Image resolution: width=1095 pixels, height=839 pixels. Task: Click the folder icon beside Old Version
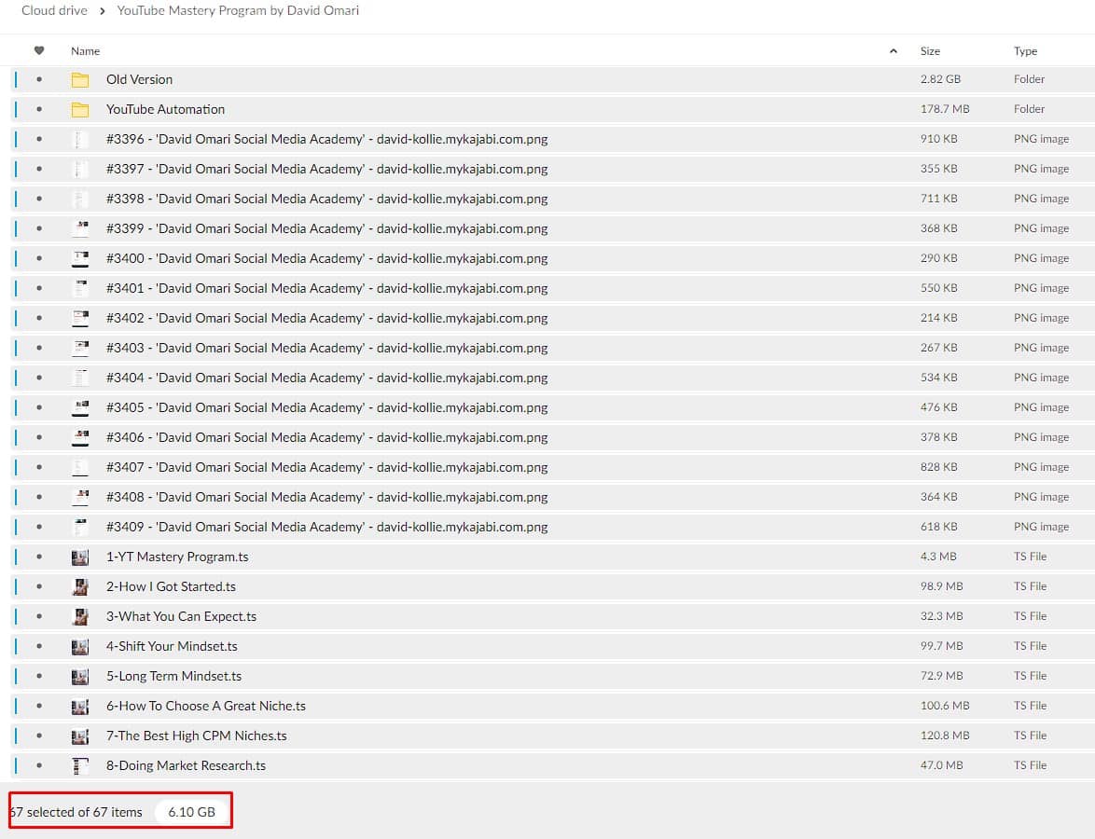tap(81, 79)
